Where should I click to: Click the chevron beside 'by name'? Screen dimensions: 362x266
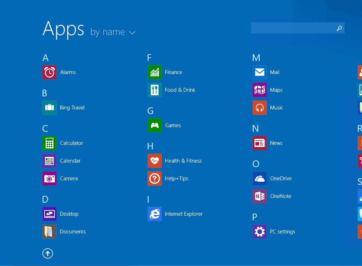[132, 33]
